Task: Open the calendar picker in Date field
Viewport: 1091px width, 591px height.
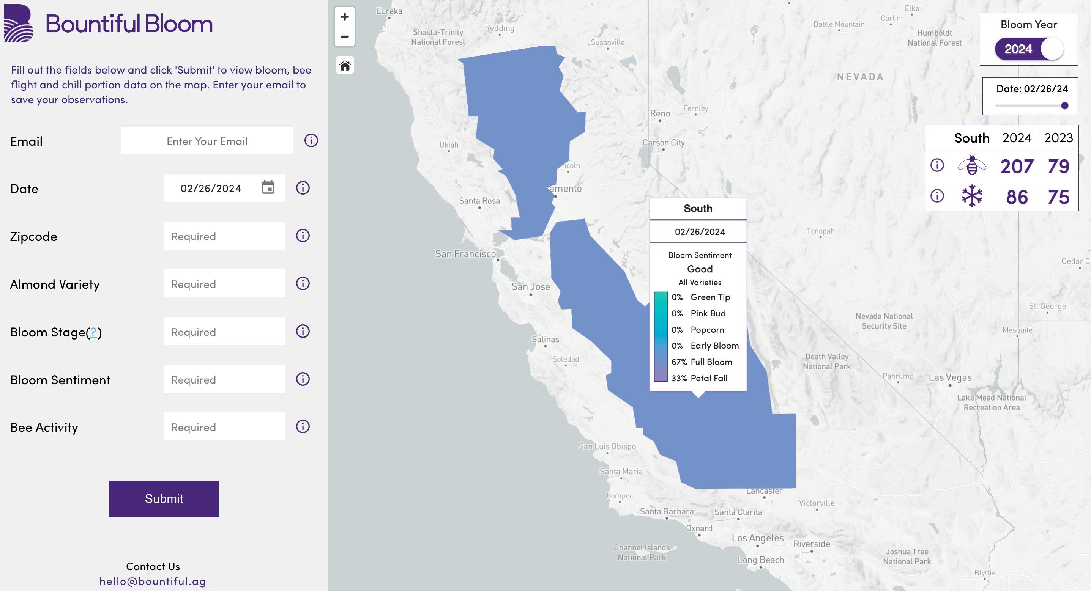Action: pyautogui.click(x=268, y=187)
